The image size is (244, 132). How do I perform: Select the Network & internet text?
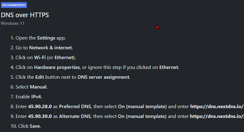coord(51,48)
